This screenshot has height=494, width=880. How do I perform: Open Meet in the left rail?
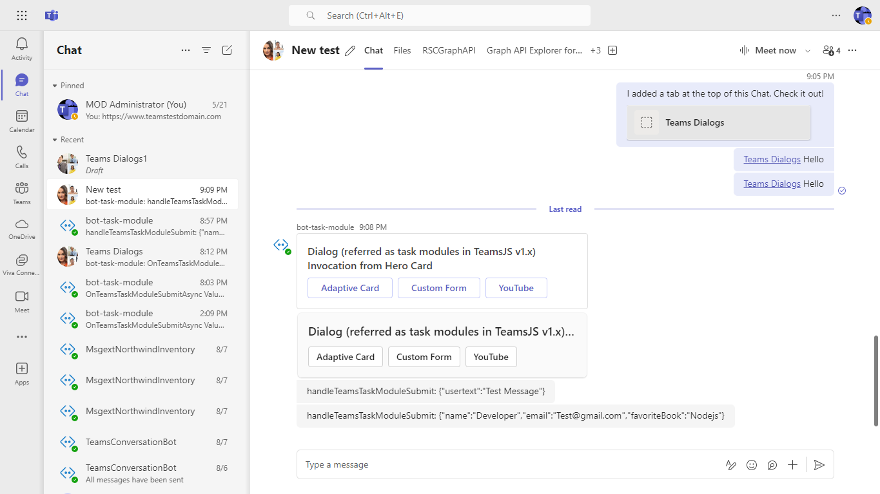(22, 301)
